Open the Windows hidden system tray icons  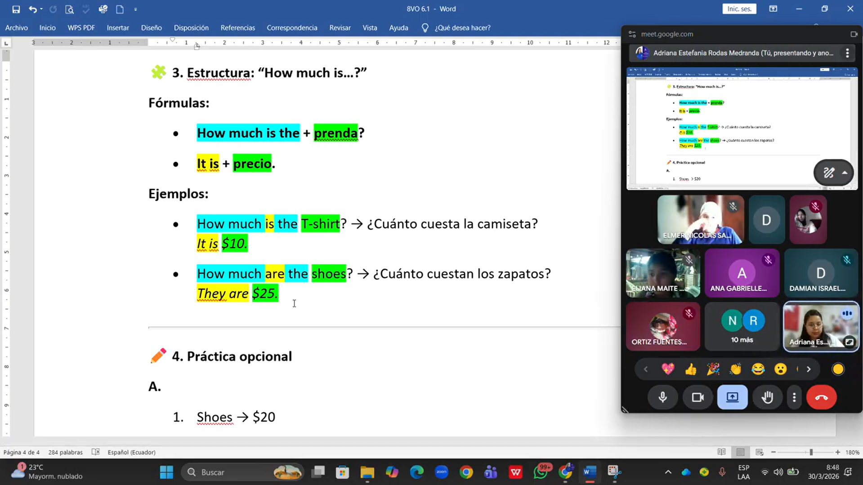(668, 472)
